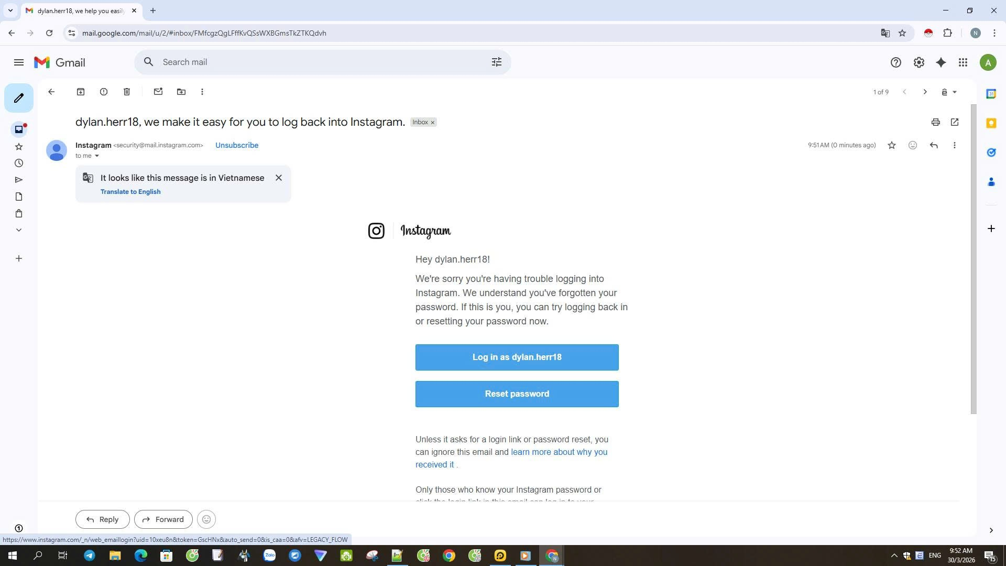Open 'learn more about why you received it' link
1006x566 pixels.
click(x=559, y=452)
